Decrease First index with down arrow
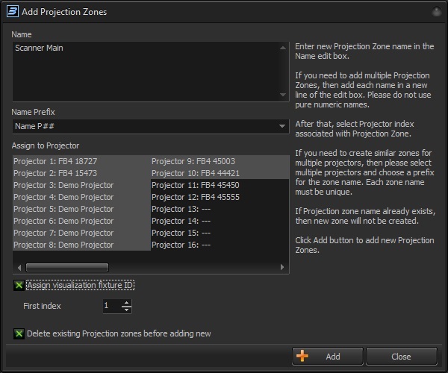 tap(126, 310)
